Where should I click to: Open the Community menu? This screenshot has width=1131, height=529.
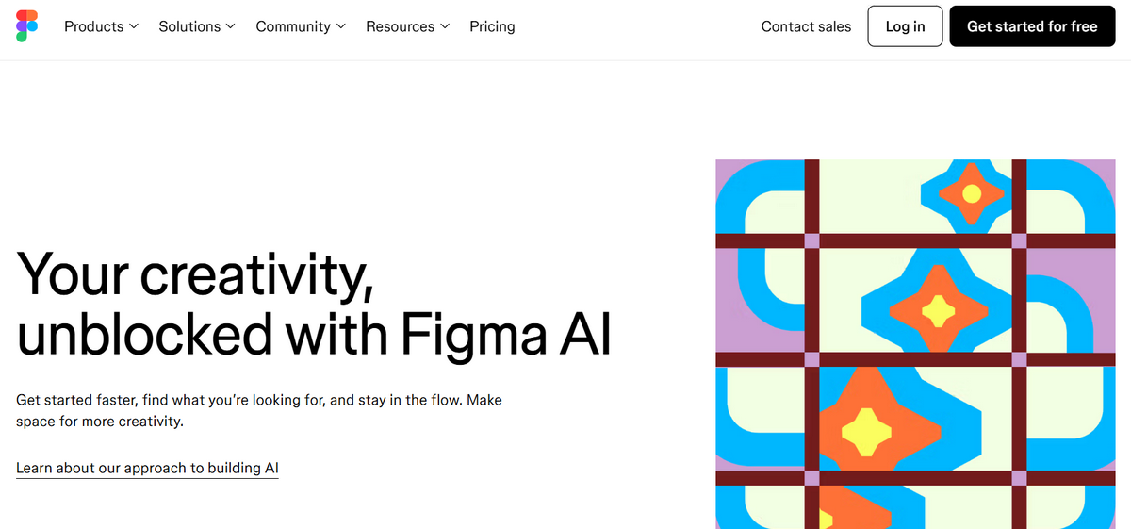click(x=293, y=26)
